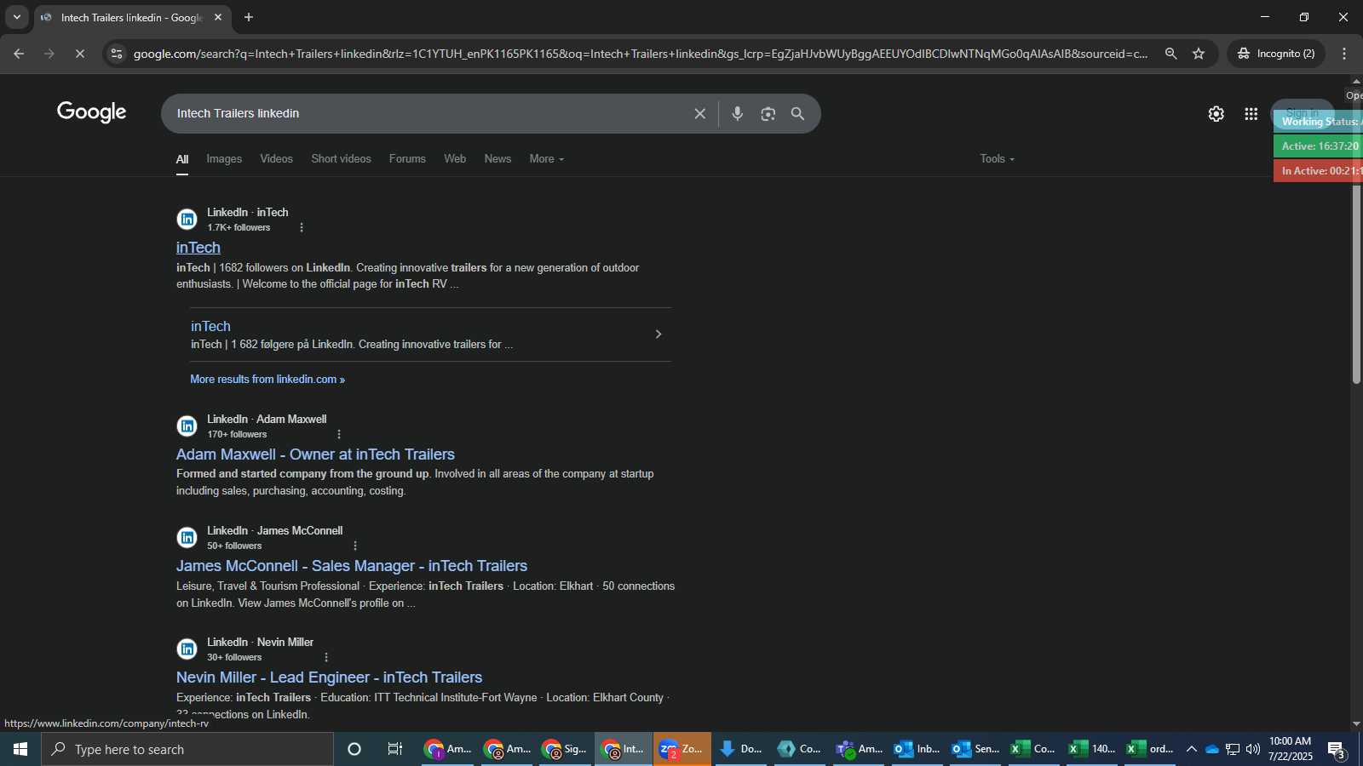Start voice search with microphone icon
This screenshot has height=766, width=1363.
(x=738, y=114)
